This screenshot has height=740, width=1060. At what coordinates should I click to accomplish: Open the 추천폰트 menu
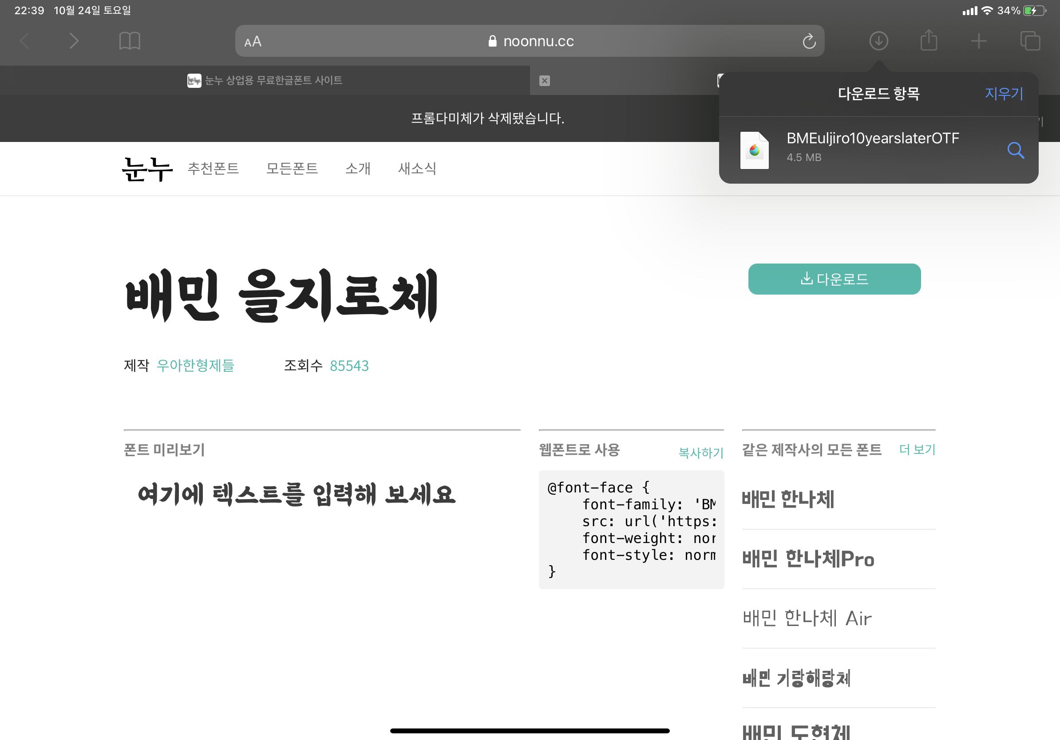[x=213, y=169]
